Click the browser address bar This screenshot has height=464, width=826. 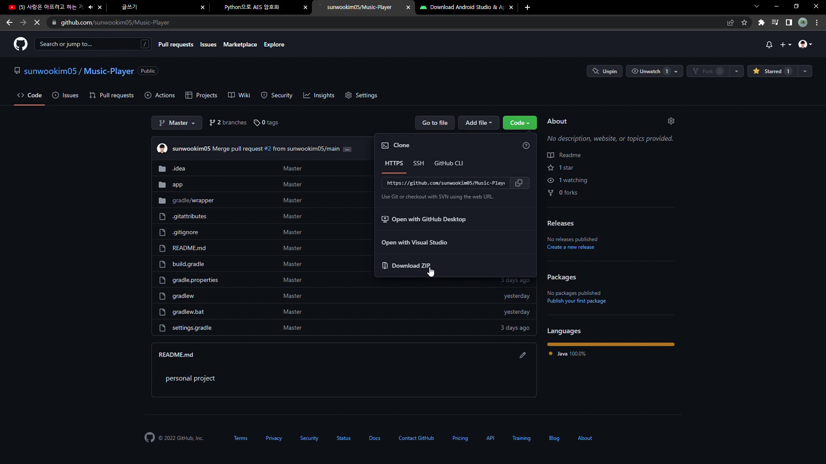tap(387, 22)
